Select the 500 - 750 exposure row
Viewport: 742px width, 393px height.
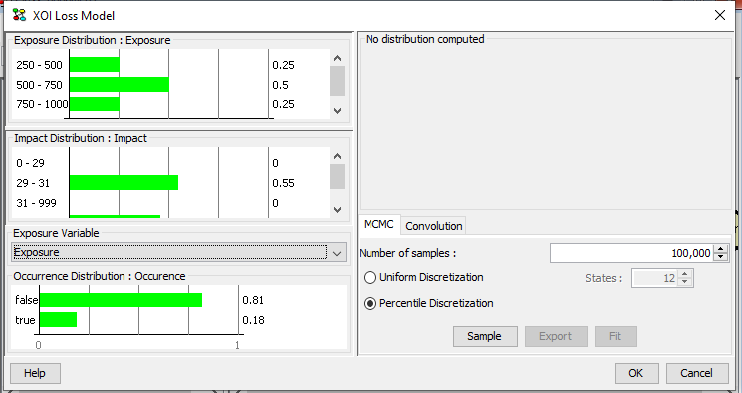[x=170, y=85]
